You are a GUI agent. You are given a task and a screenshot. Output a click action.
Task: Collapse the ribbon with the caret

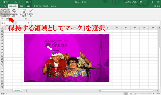pyautogui.click(x=159, y=19)
